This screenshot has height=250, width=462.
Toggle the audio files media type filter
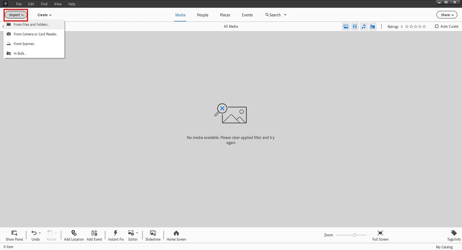[x=364, y=27]
